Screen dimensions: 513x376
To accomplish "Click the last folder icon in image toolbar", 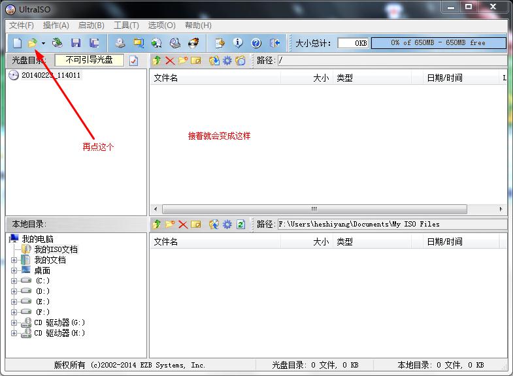I will tap(240, 61).
